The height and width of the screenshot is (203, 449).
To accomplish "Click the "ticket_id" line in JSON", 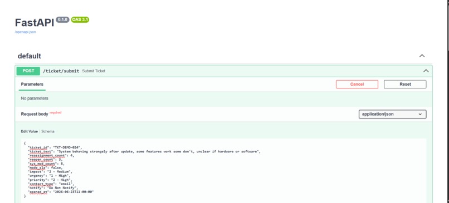I will point(55,147).
